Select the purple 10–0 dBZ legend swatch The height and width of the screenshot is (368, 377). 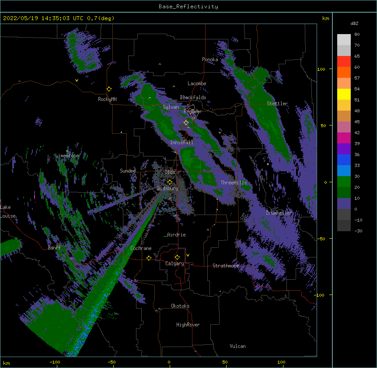coord(344,204)
